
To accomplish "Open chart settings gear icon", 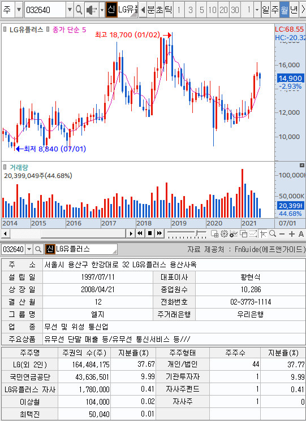I will click(x=224, y=233).
